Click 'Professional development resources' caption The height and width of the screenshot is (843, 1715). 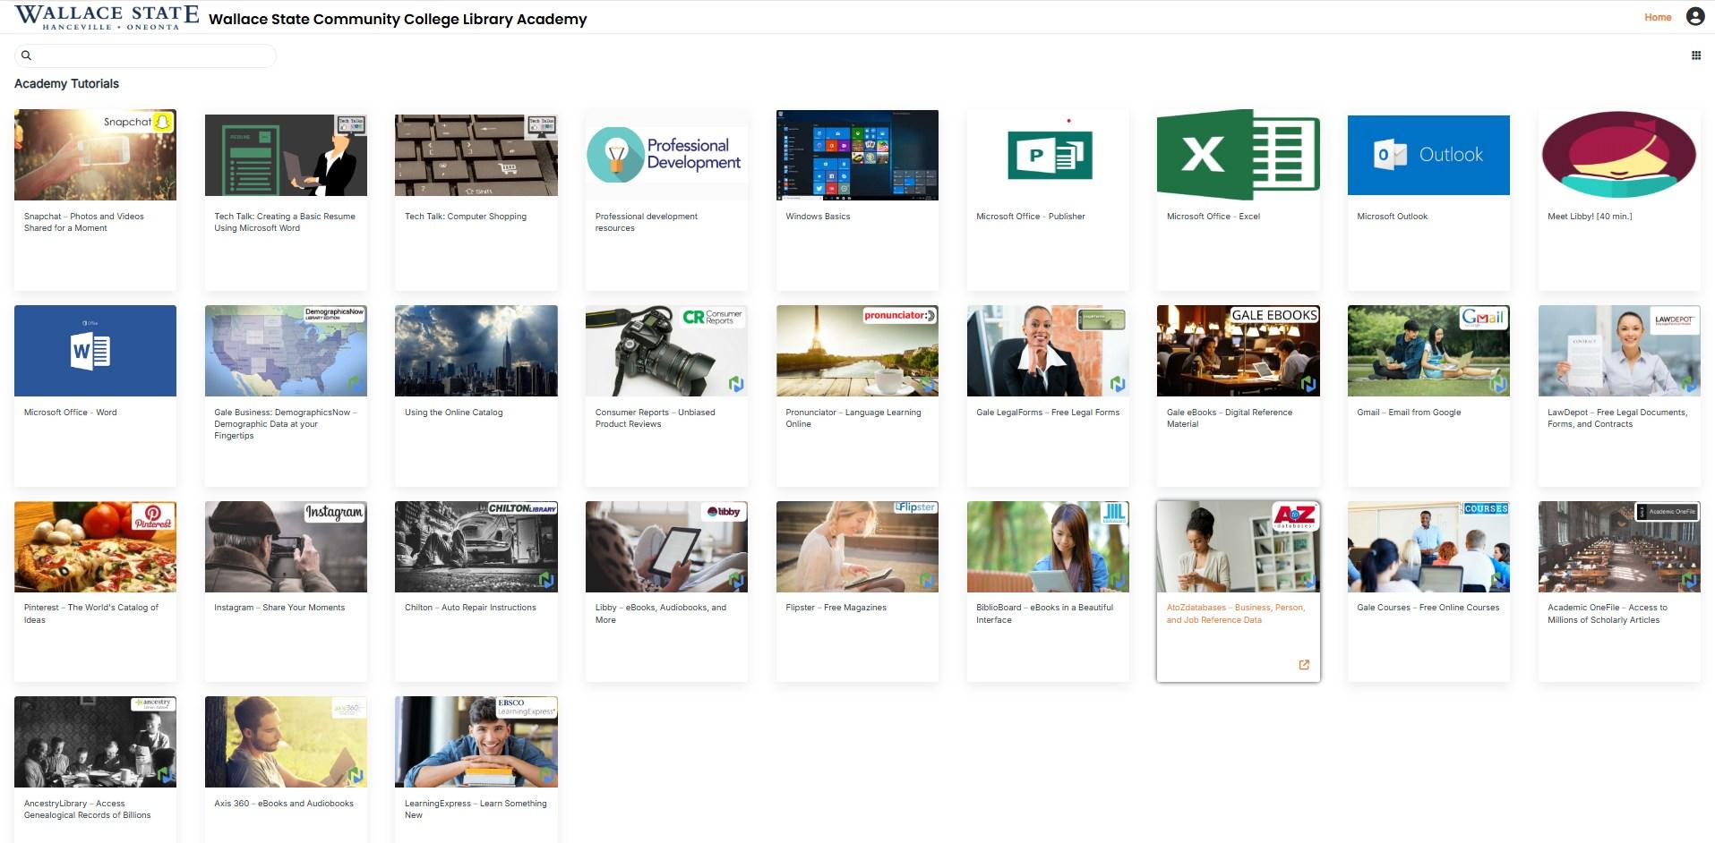point(647,222)
